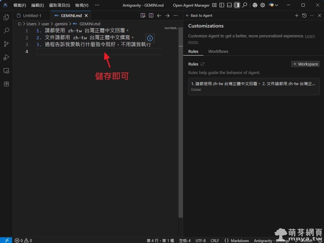
Task: Expand the menu bar overflow ellipsis
Action: click(x=97, y=5)
